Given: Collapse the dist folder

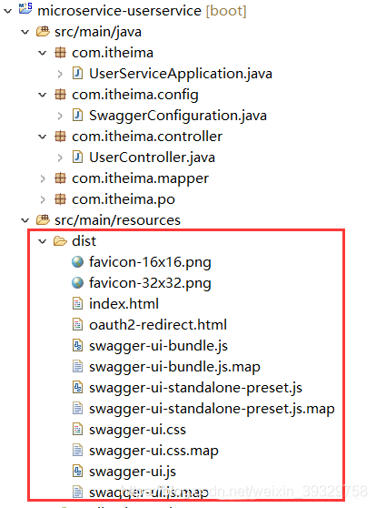Looking at the screenshot, I should [x=43, y=241].
